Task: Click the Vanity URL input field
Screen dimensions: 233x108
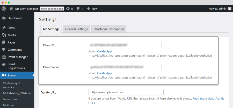Action: click(126, 92)
